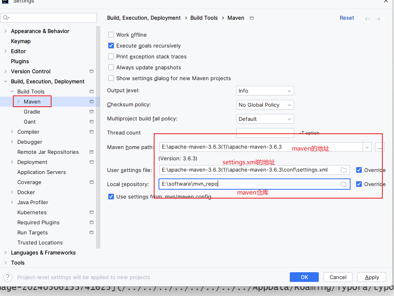Open Multiproject build fail policy dropdown

coord(265,119)
